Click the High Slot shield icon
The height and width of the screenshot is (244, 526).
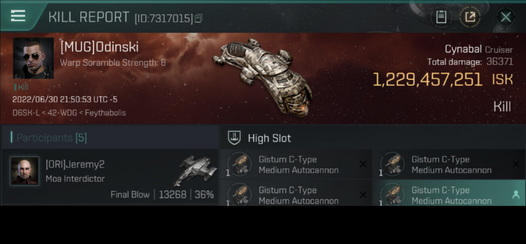[x=234, y=138]
